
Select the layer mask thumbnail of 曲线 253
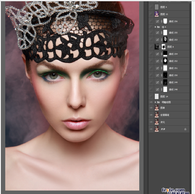(x=165, y=40)
